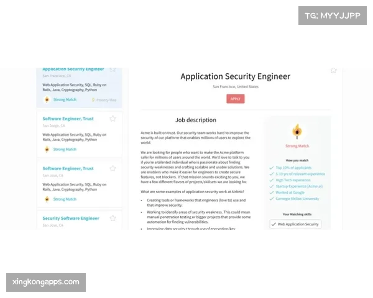The width and height of the screenshot is (373, 298).
Task: Click the Strong Match label under the large flame
Action: tap(296, 147)
